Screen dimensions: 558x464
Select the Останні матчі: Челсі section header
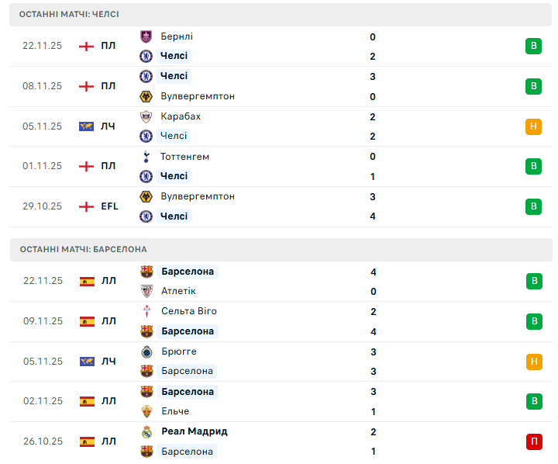coord(70,15)
